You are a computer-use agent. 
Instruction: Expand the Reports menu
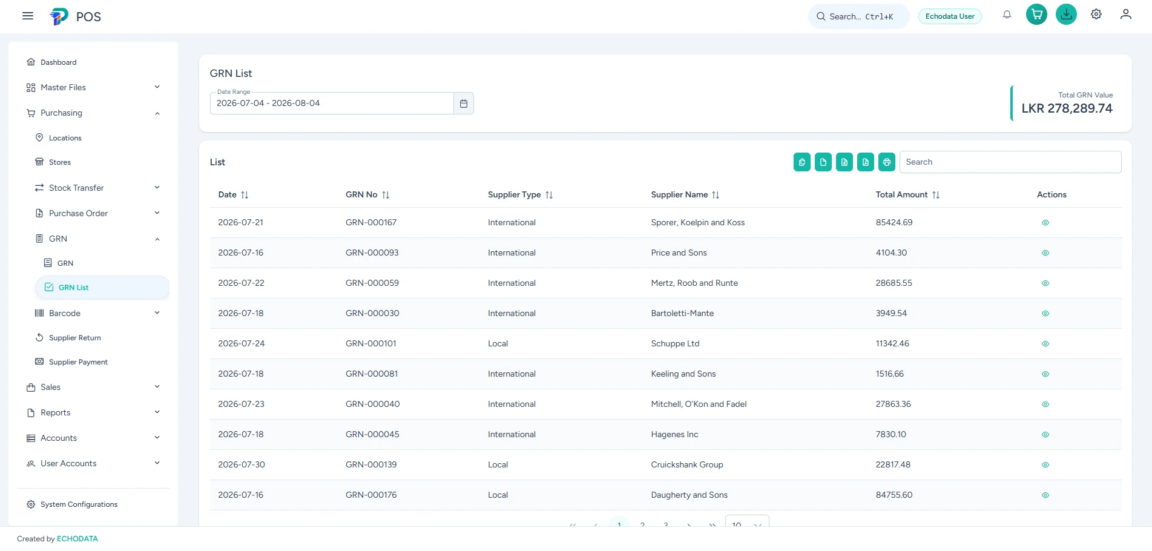93,412
